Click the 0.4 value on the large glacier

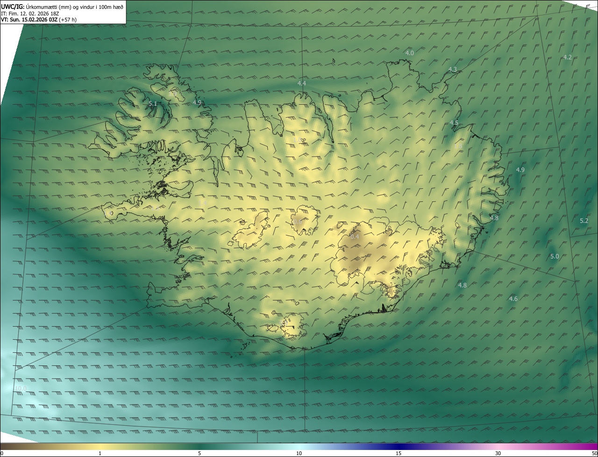355,236
